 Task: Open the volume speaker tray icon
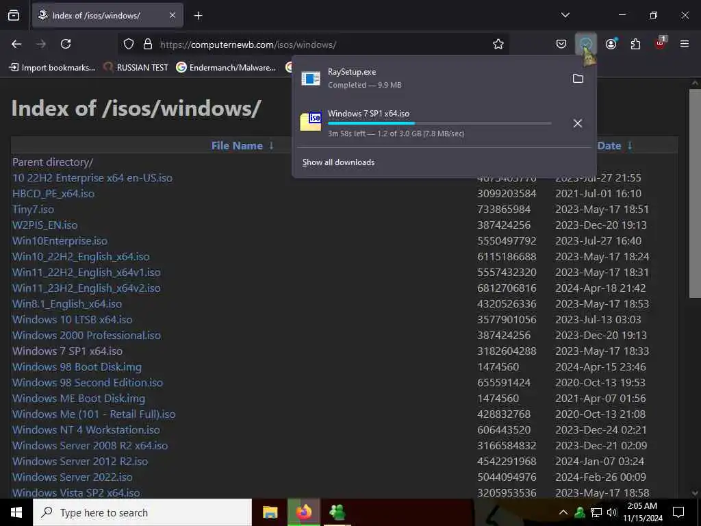click(612, 512)
